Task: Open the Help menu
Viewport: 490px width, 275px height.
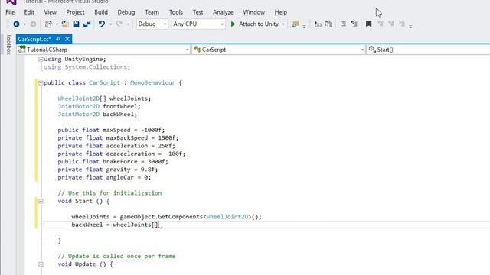Action: (x=281, y=12)
